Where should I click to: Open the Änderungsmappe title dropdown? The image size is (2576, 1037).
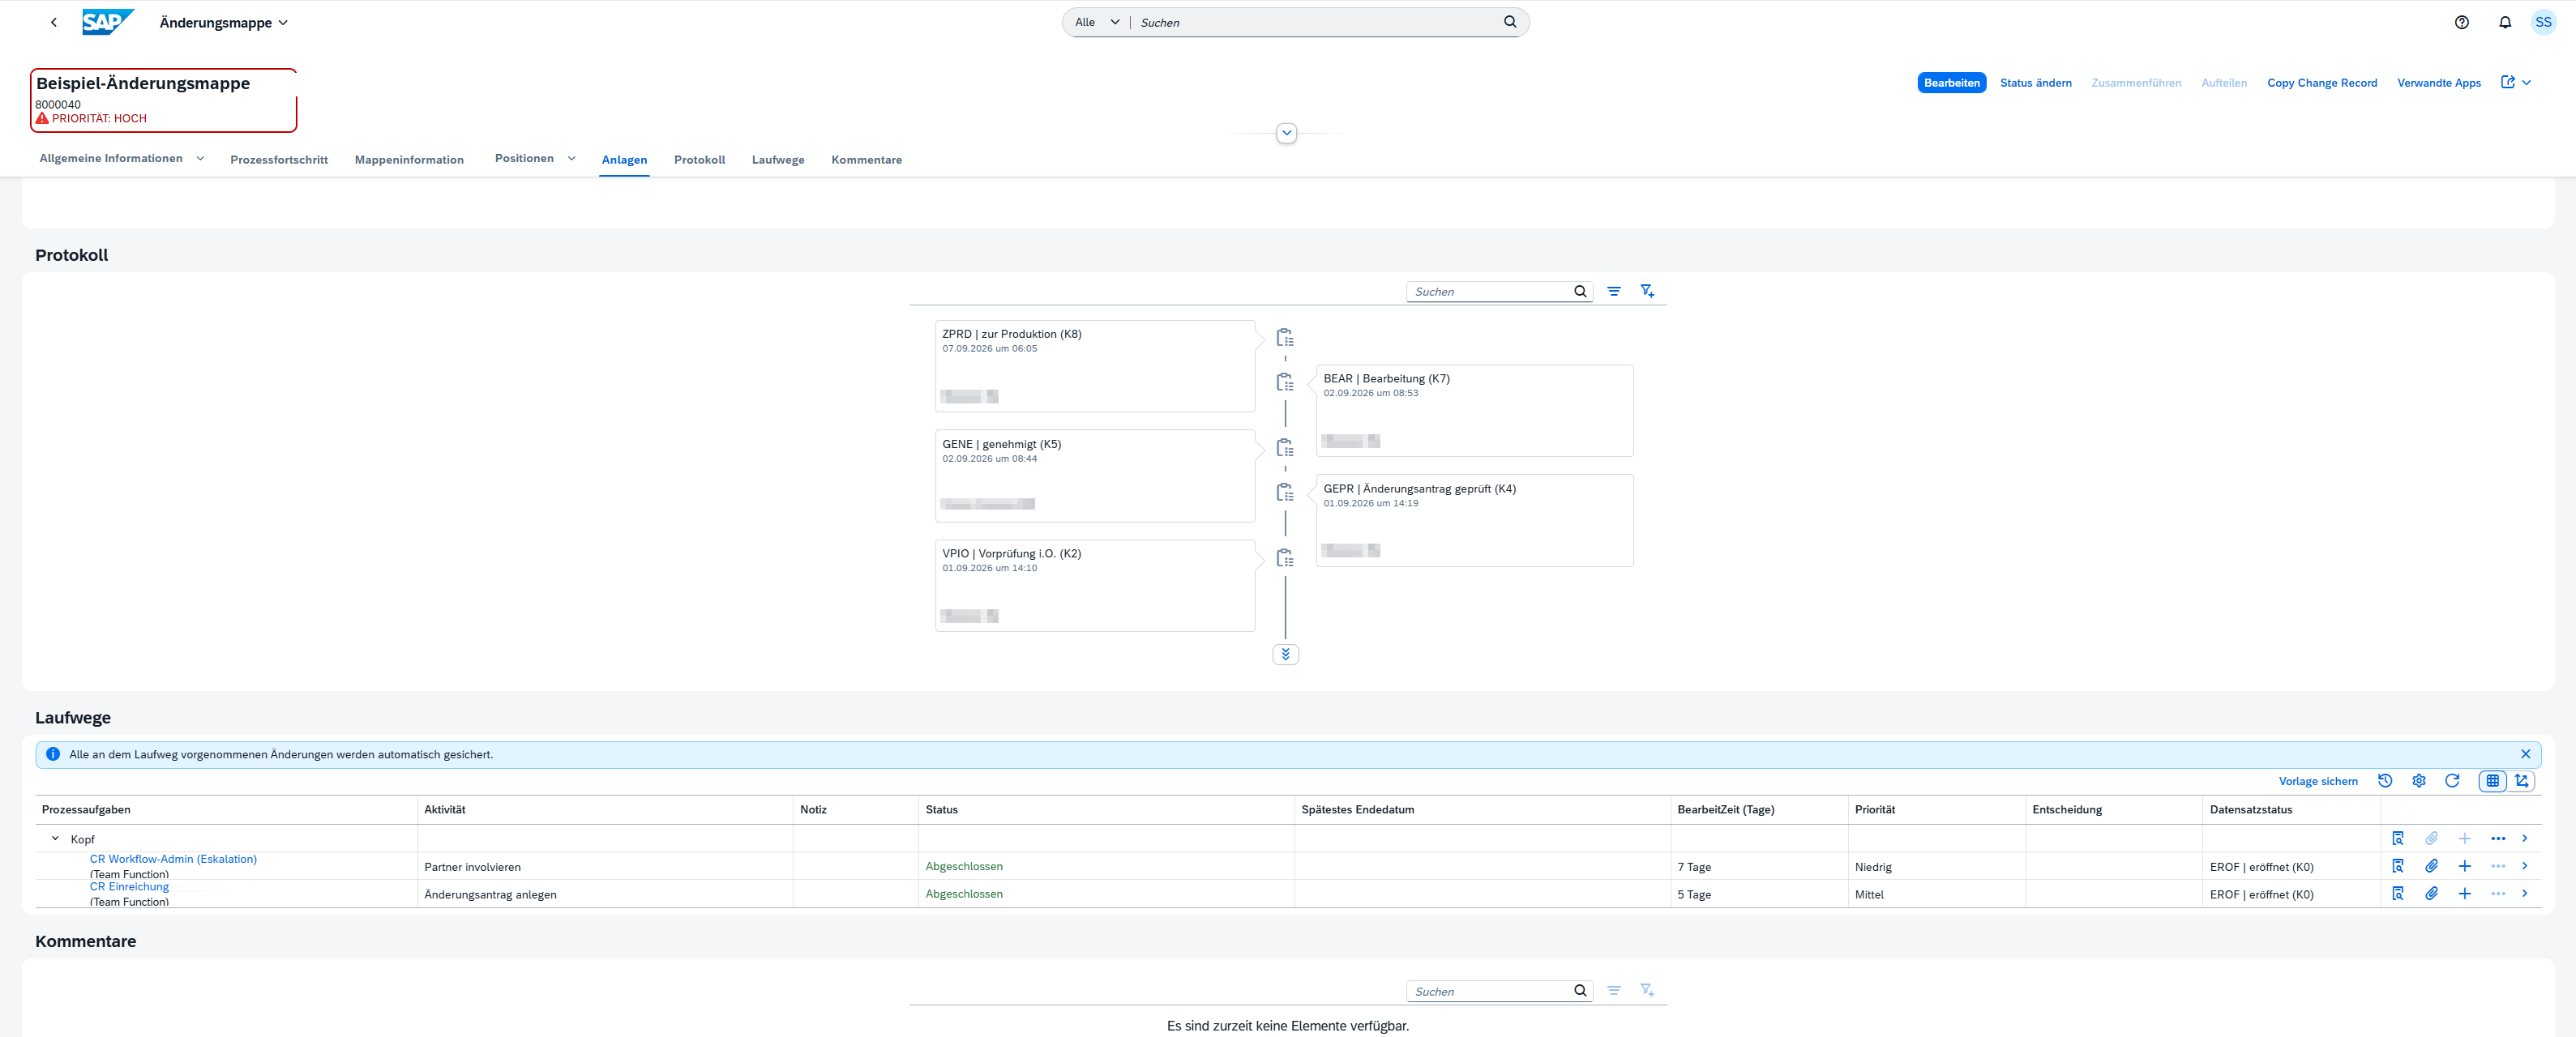[x=283, y=22]
